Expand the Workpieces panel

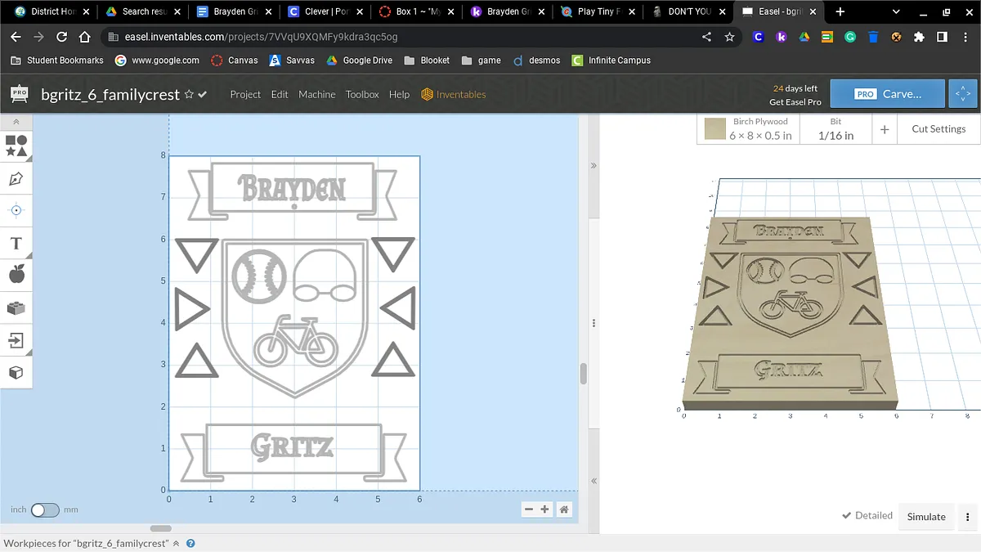[176, 544]
